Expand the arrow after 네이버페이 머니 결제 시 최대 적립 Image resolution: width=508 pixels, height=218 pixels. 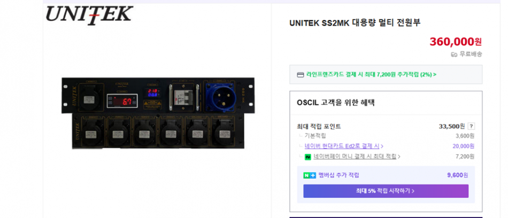(x=399, y=157)
